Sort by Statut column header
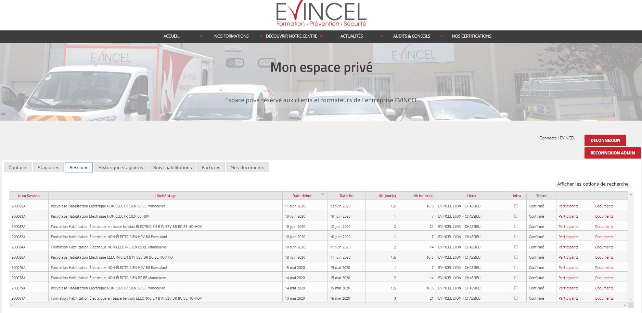This screenshot has height=313, width=642. [x=541, y=196]
